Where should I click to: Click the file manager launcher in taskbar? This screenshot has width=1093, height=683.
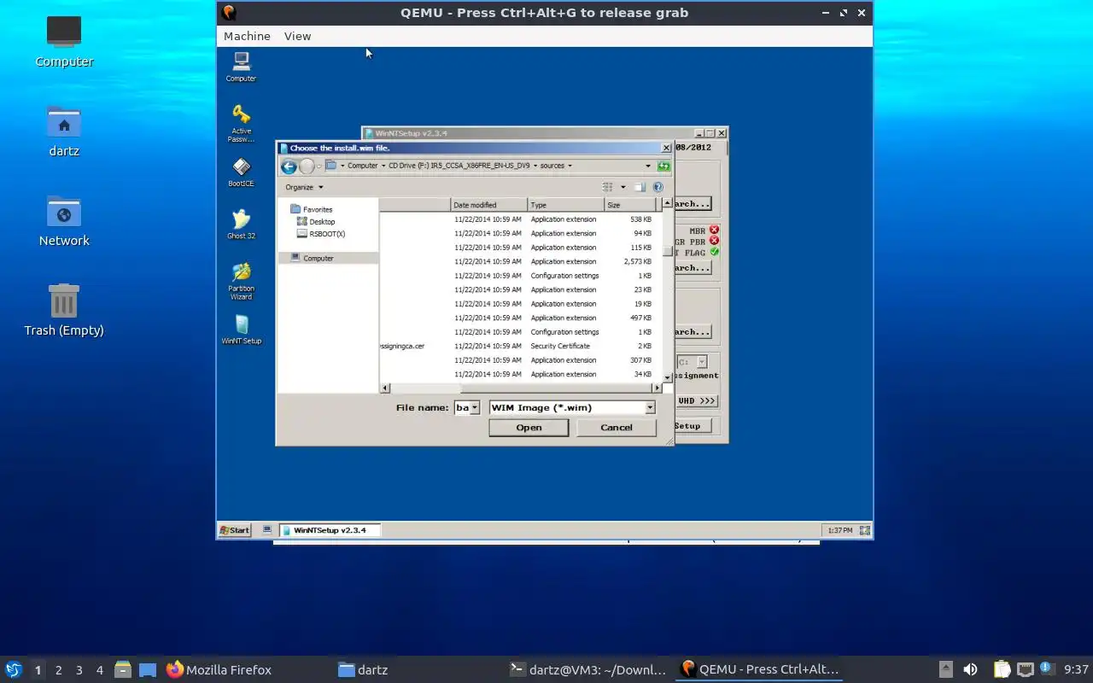click(122, 669)
